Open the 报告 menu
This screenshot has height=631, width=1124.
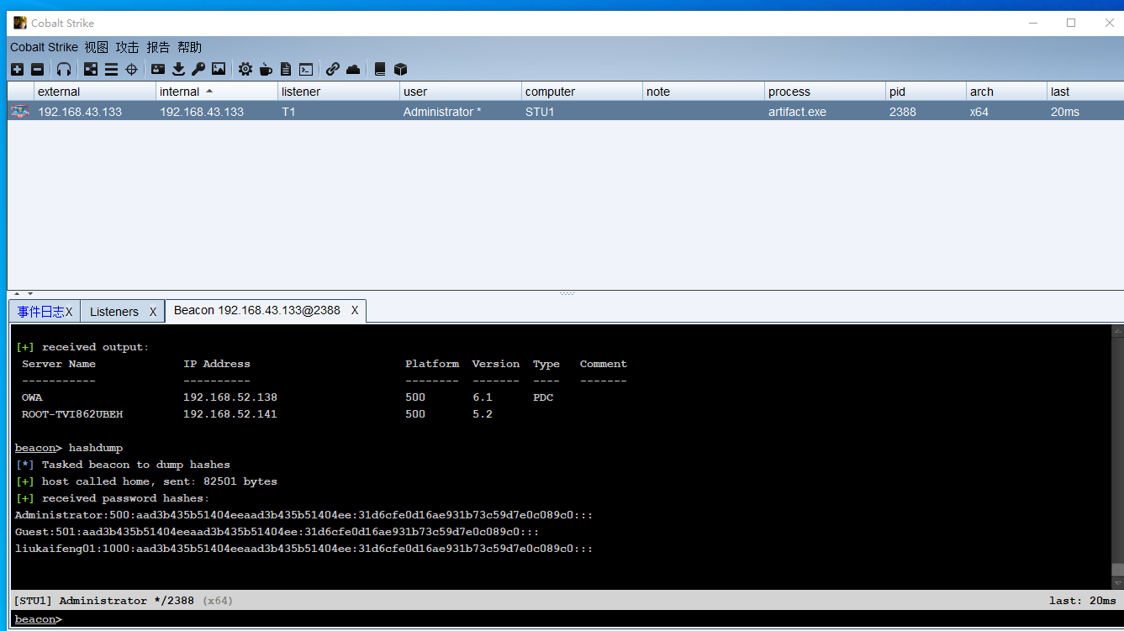158,47
